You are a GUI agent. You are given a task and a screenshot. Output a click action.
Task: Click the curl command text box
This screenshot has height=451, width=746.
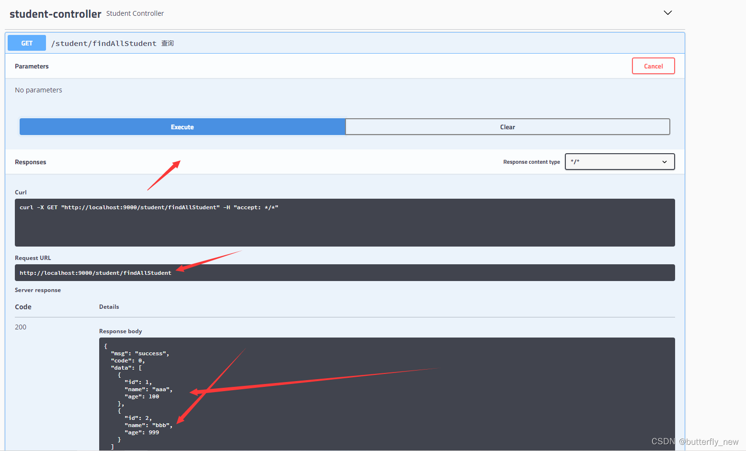click(345, 223)
